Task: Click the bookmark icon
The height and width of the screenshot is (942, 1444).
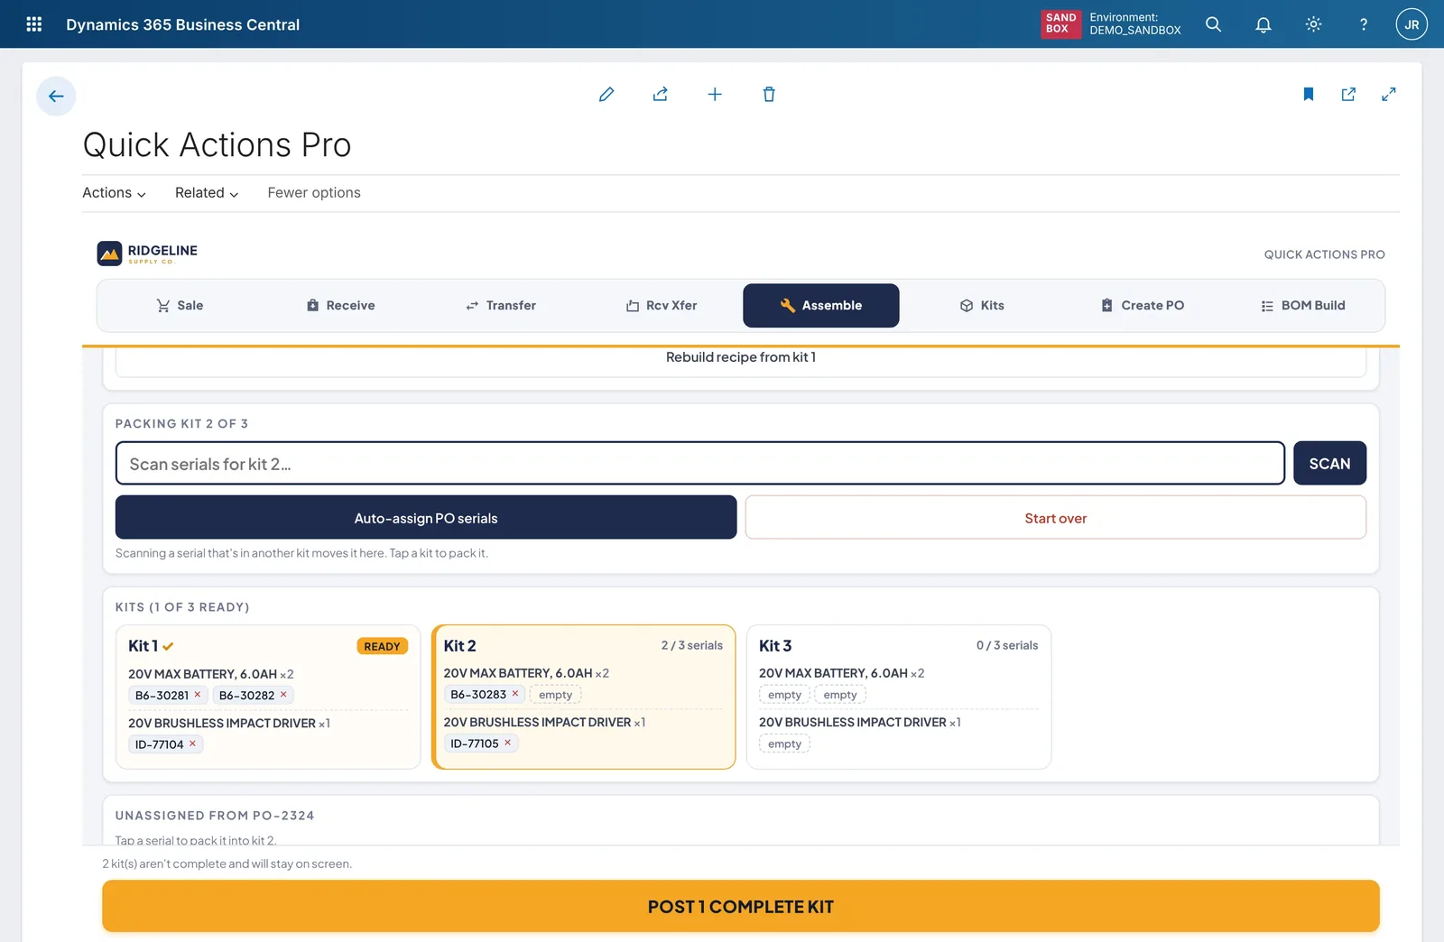Action: tap(1309, 94)
